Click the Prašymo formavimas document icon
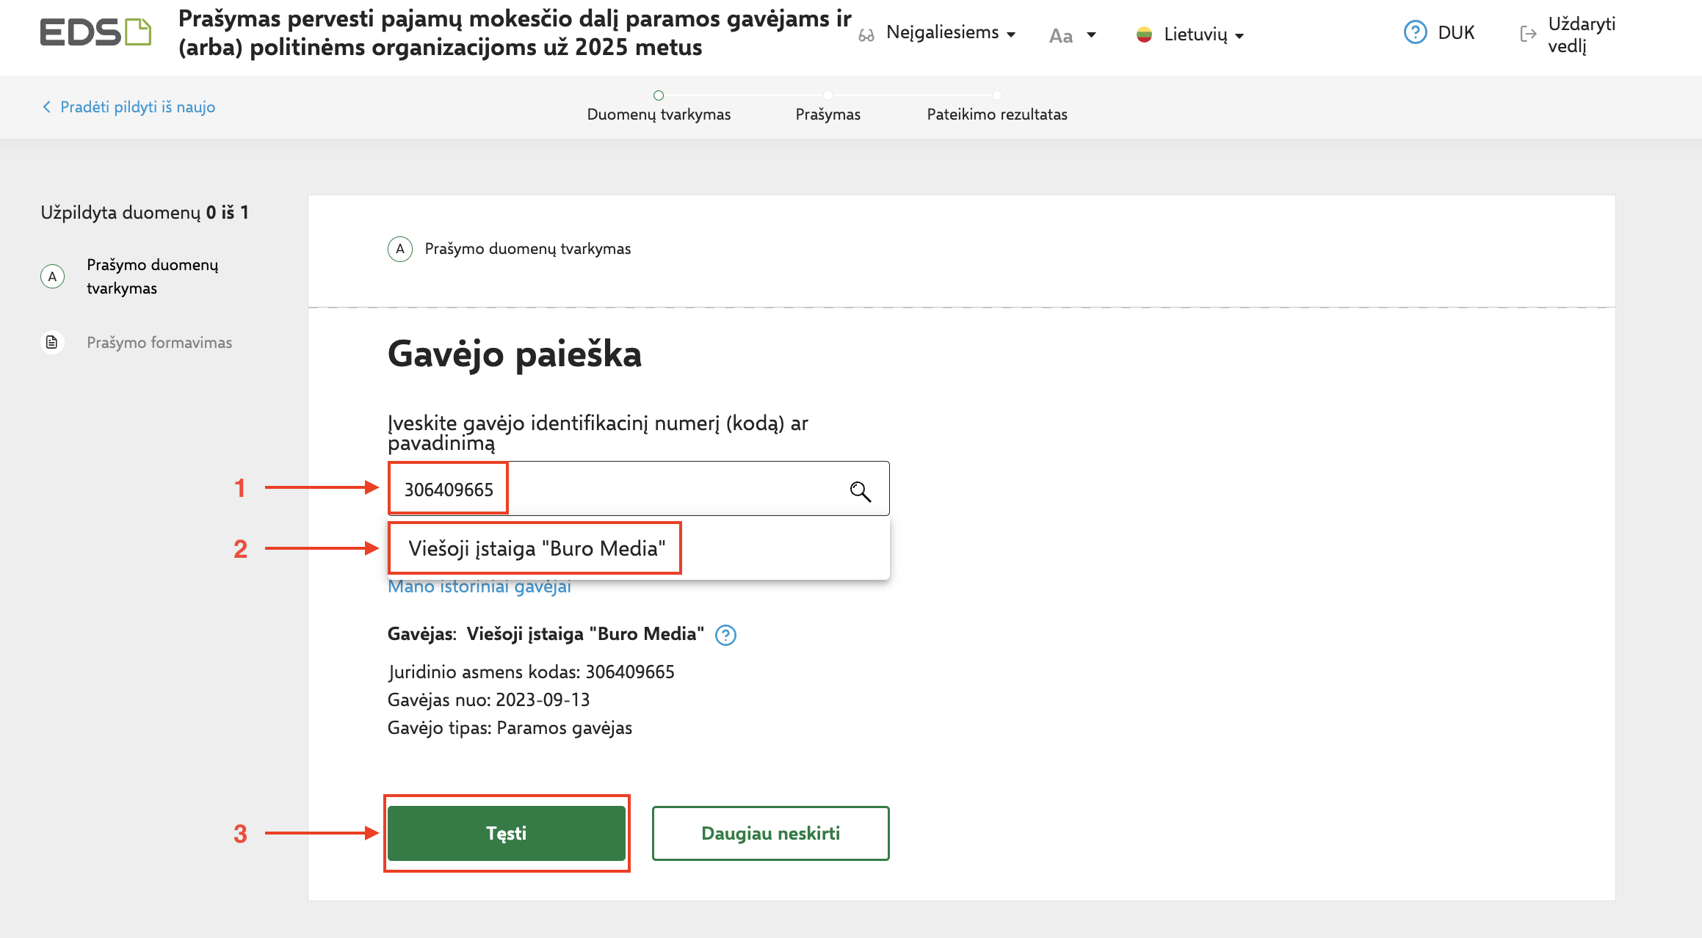This screenshot has width=1702, height=938. (52, 342)
